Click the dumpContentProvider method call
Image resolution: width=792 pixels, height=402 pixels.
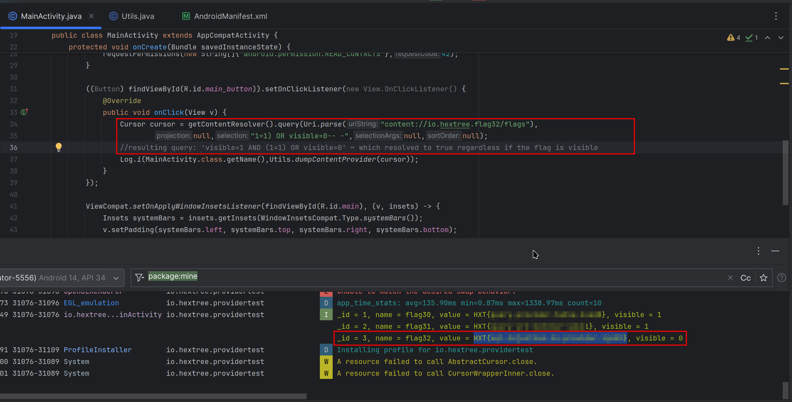(335, 160)
